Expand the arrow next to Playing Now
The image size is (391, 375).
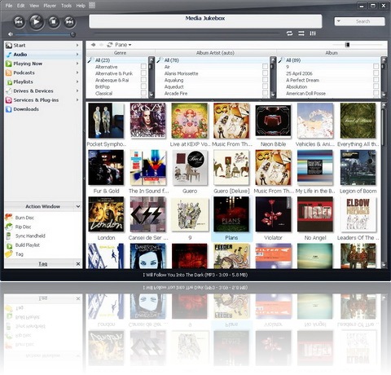(x=77, y=64)
